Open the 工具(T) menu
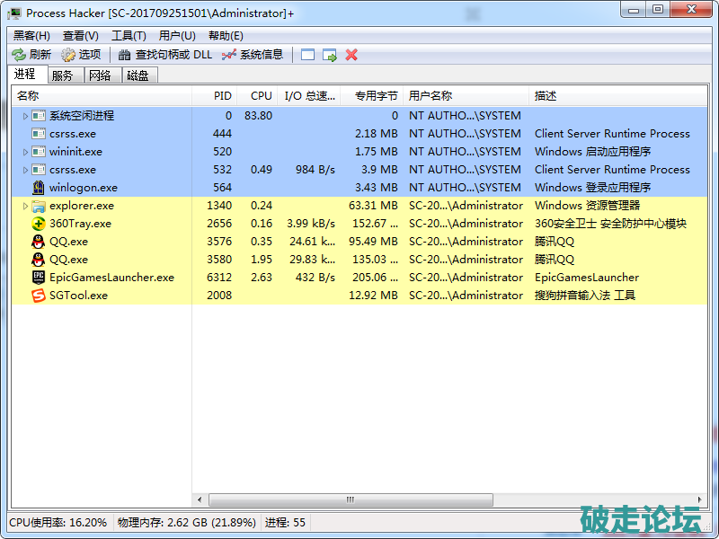Image resolution: width=719 pixels, height=539 pixels. (x=129, y=35)
